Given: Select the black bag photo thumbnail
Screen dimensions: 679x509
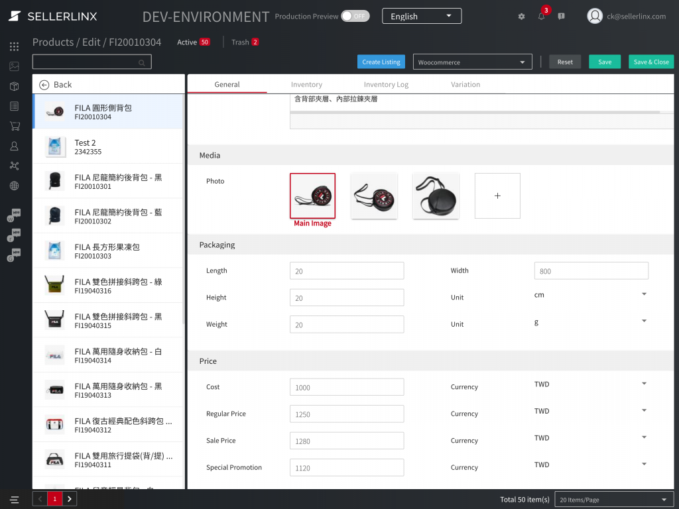Looking at the screenshot, I should 436,196.
